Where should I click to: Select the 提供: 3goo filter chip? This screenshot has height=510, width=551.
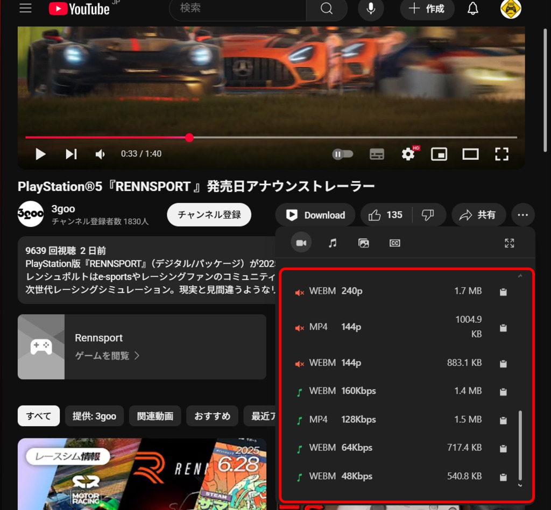point(94,416)
